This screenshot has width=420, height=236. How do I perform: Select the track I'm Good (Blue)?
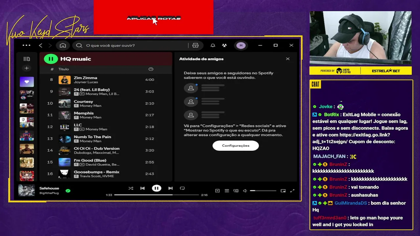point(106,162)
